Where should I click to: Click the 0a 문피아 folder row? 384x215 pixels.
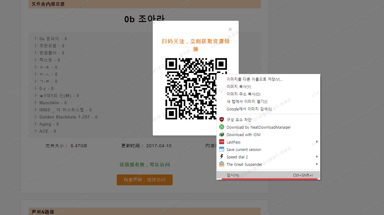click(x=51, y=39)
